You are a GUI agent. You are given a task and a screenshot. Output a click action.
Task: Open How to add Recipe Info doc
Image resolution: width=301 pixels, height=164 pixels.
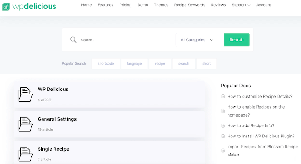(251, 125)
